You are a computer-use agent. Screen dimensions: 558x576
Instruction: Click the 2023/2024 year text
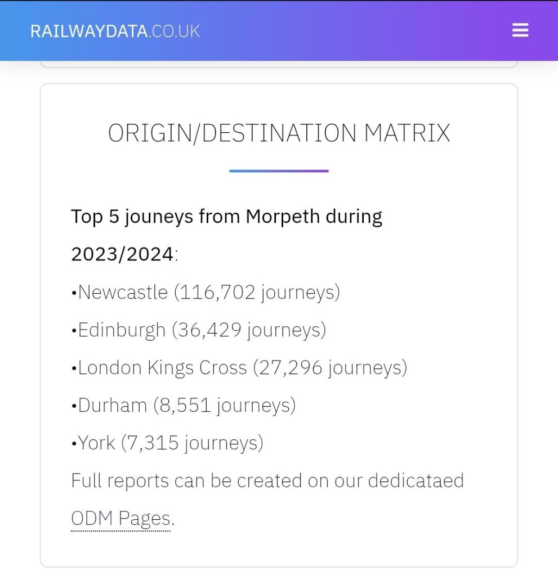point(122,254)
